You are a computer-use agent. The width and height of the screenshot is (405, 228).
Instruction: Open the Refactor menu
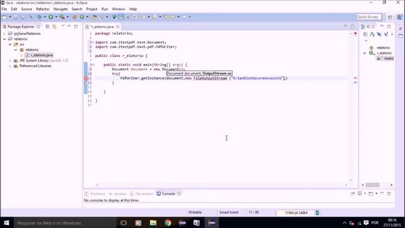[x=42, y=9]
